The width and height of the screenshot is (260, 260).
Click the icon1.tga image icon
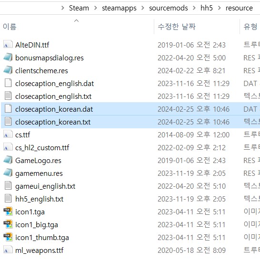pyautogui.click(x=8, y=212)
